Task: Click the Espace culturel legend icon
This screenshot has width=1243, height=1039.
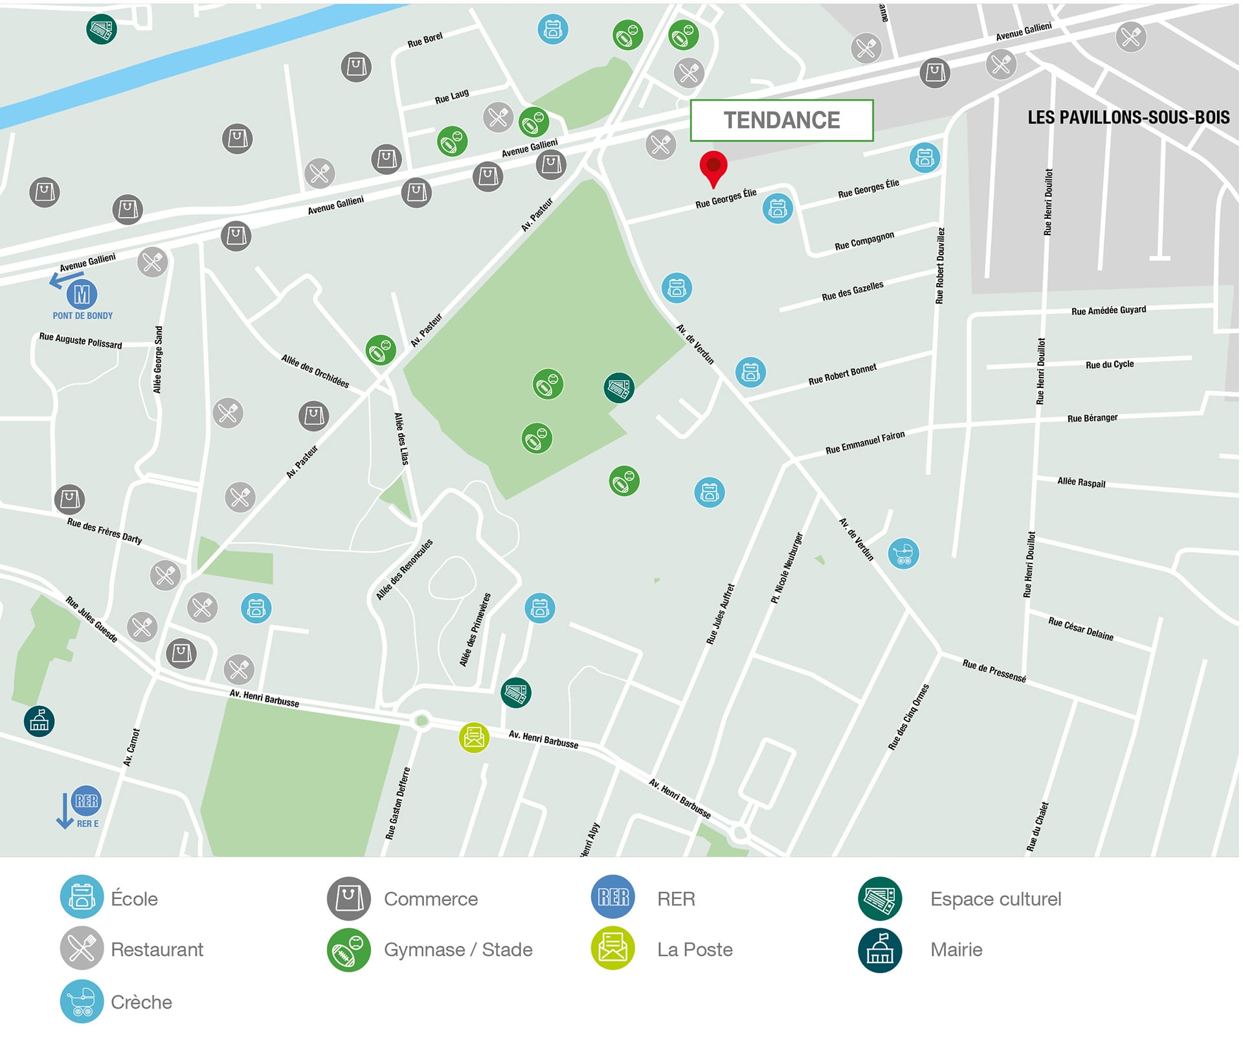Action: pyautogui.click(x=879, y=898)
